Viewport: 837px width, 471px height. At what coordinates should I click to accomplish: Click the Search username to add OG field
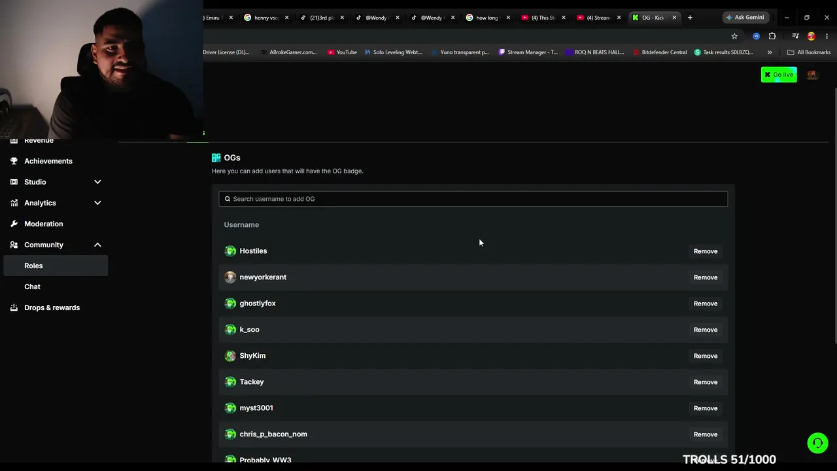point(473,199)
